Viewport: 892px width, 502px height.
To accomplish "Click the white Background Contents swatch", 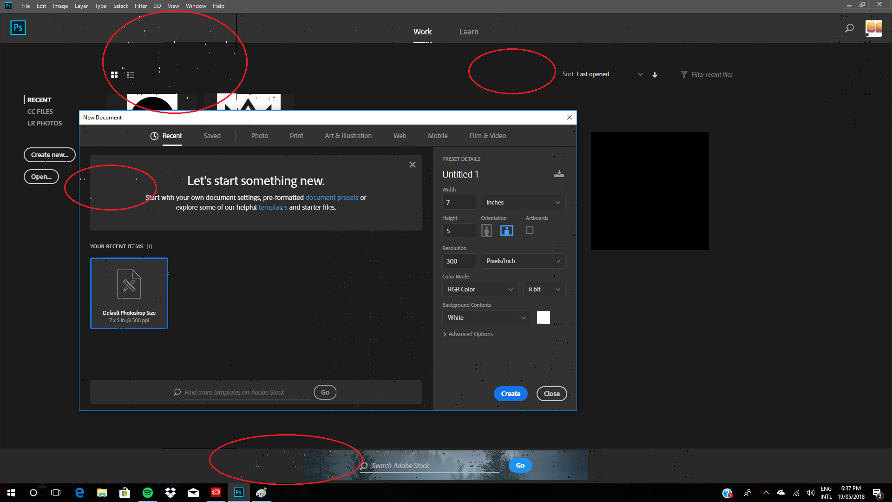I will pyautogui.click(x=543, y=317).
